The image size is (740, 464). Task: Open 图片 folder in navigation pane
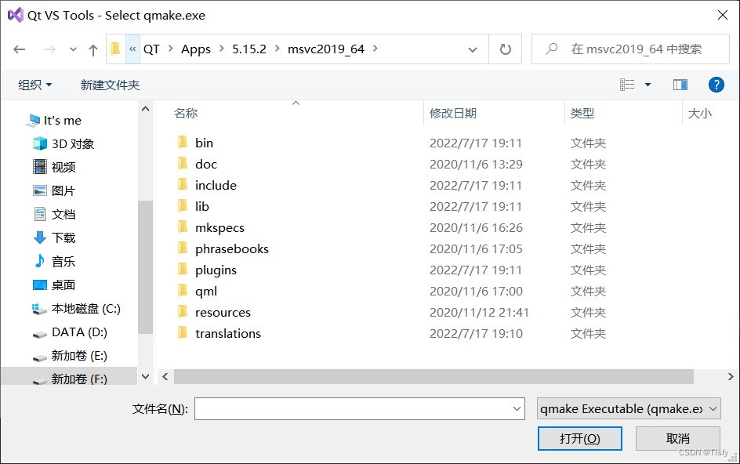(55, 190)
